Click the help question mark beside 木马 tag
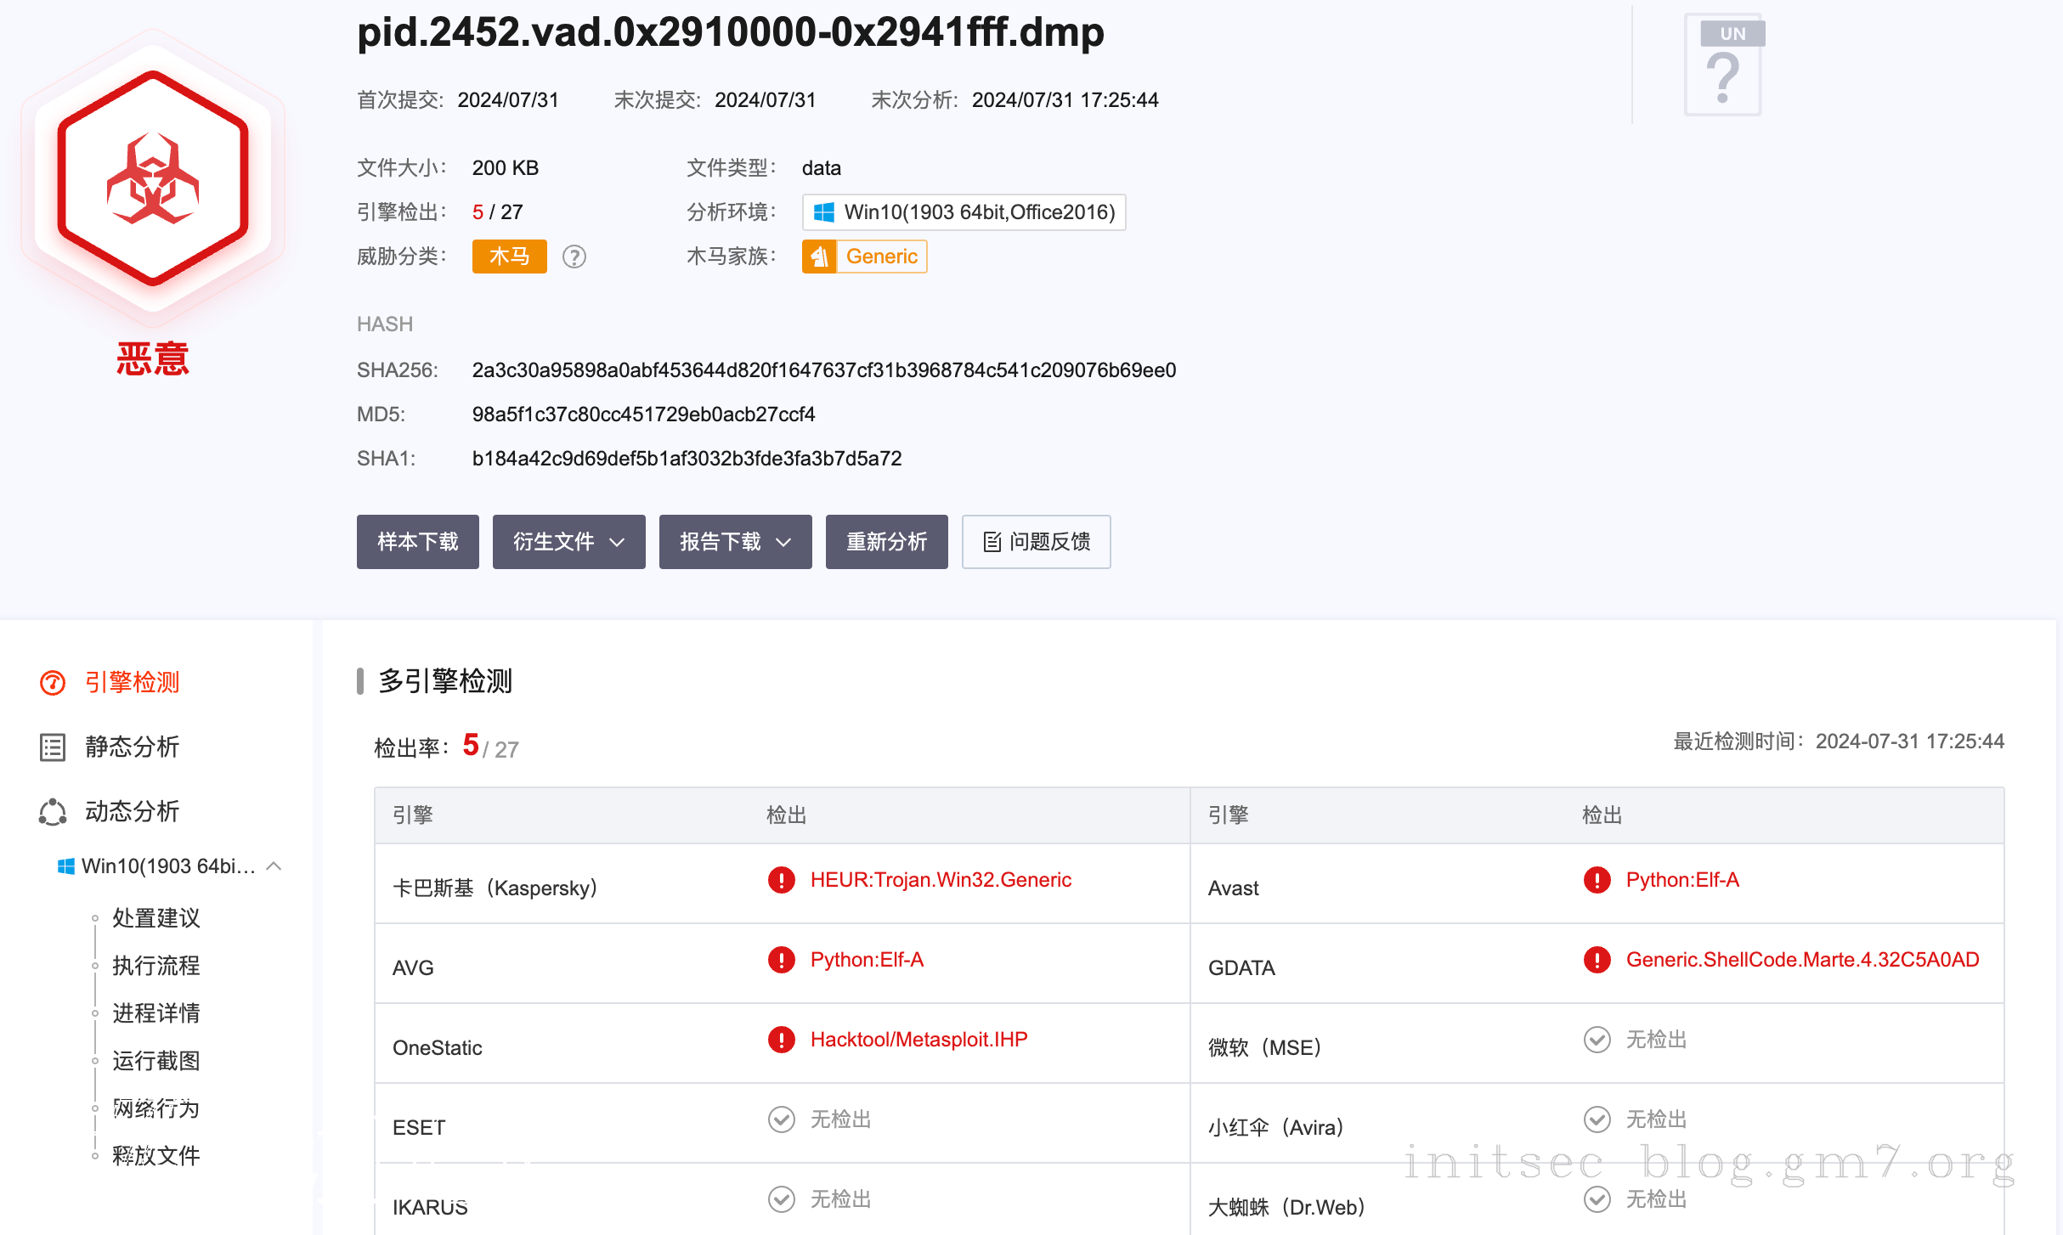 coord(574,257)
